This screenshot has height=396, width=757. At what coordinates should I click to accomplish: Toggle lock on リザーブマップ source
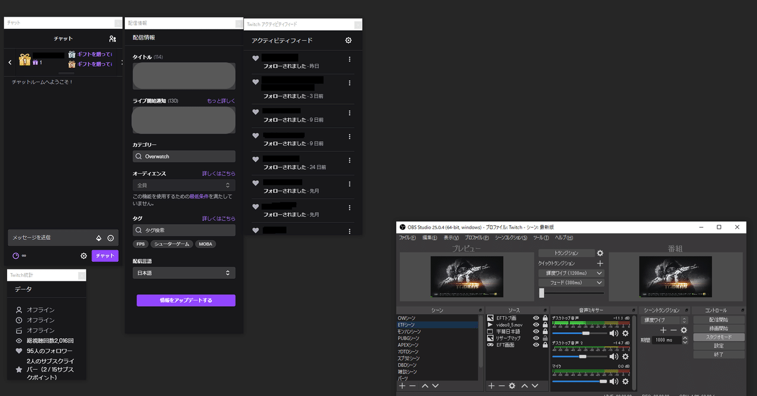(x=545, y=338)
